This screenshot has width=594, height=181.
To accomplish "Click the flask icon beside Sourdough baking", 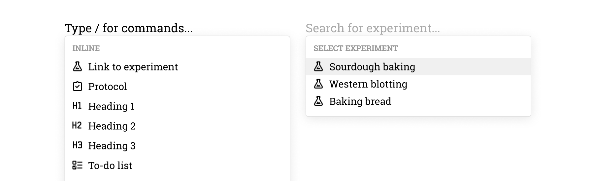I will coord(318,66).
